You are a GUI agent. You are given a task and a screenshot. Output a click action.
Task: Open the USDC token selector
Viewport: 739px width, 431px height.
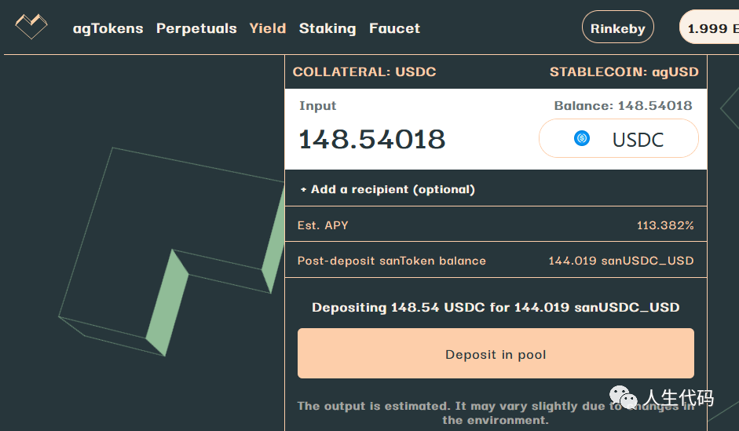point(618,138)
